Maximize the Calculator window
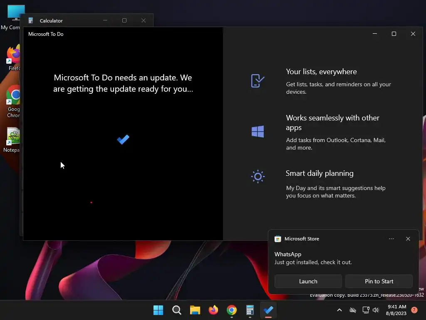 click(x=124, y=20)
